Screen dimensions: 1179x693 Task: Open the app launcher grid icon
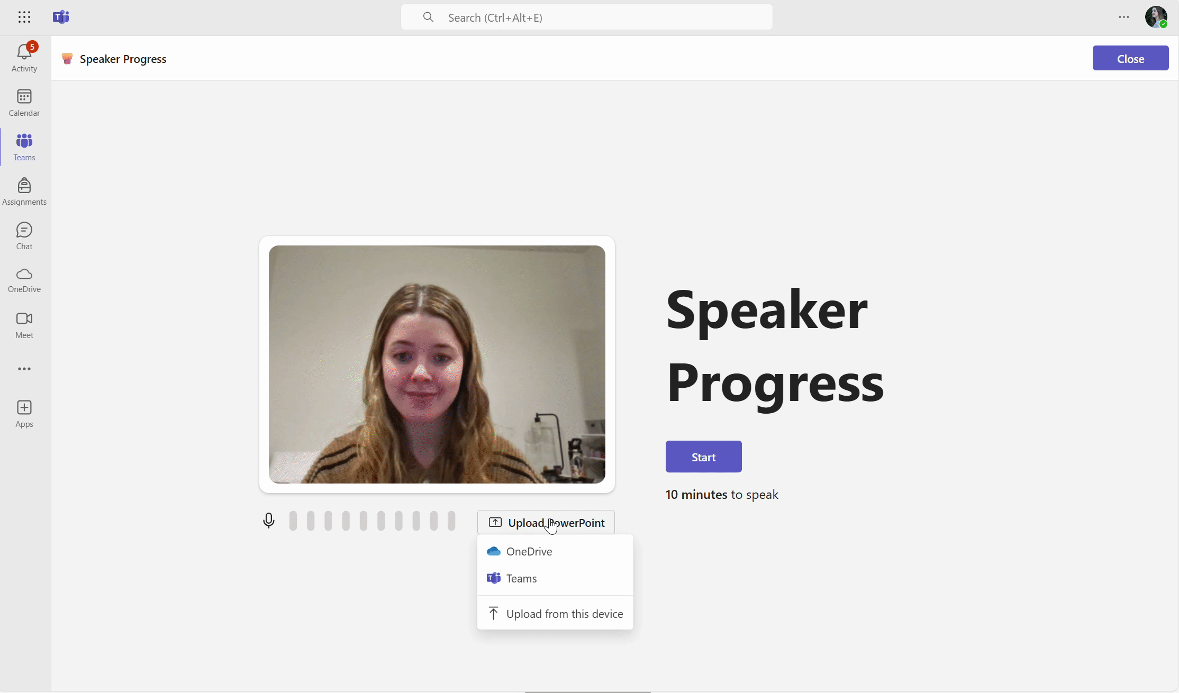24,17
